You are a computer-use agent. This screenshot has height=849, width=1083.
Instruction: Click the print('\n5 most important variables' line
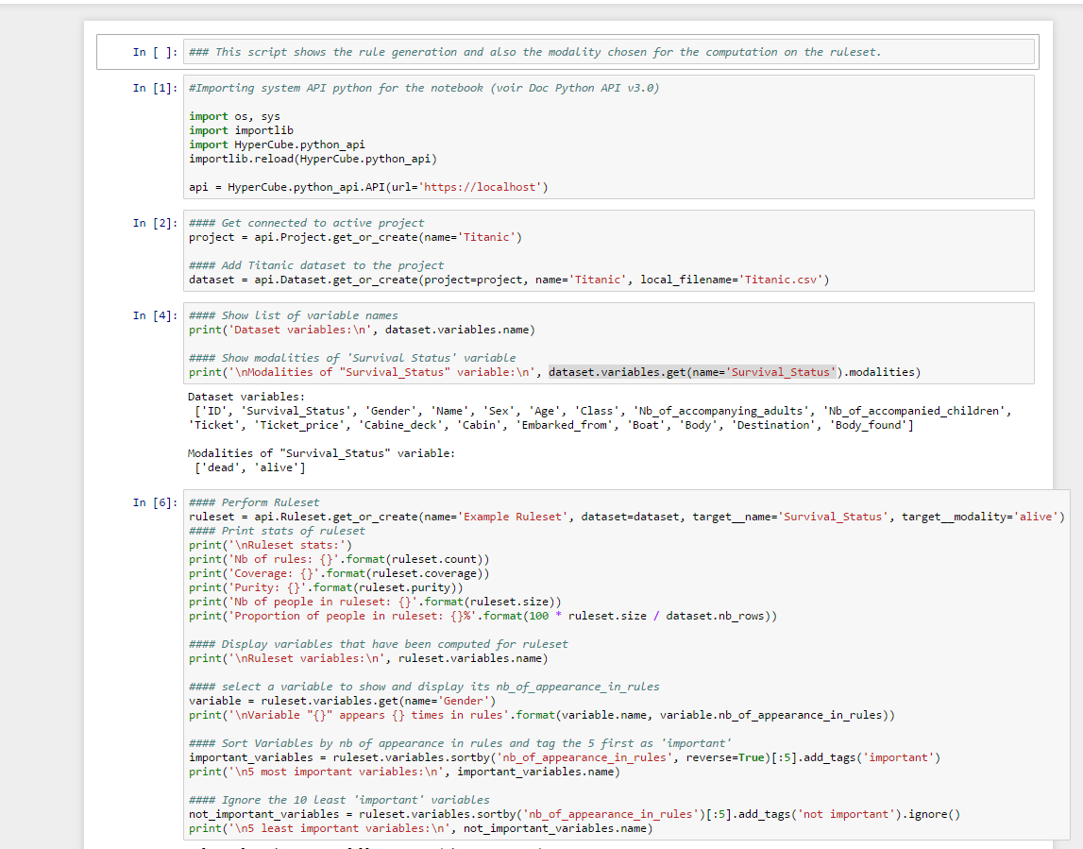404,772
